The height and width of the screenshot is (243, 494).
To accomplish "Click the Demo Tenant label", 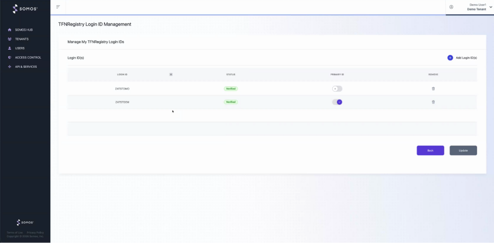I will tap(476, 10).
